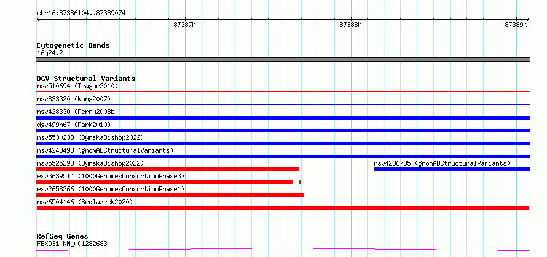This screenshot has height=257, width=547.
Task: Click the red bar under nsv5525298
Action: (168, 169)
